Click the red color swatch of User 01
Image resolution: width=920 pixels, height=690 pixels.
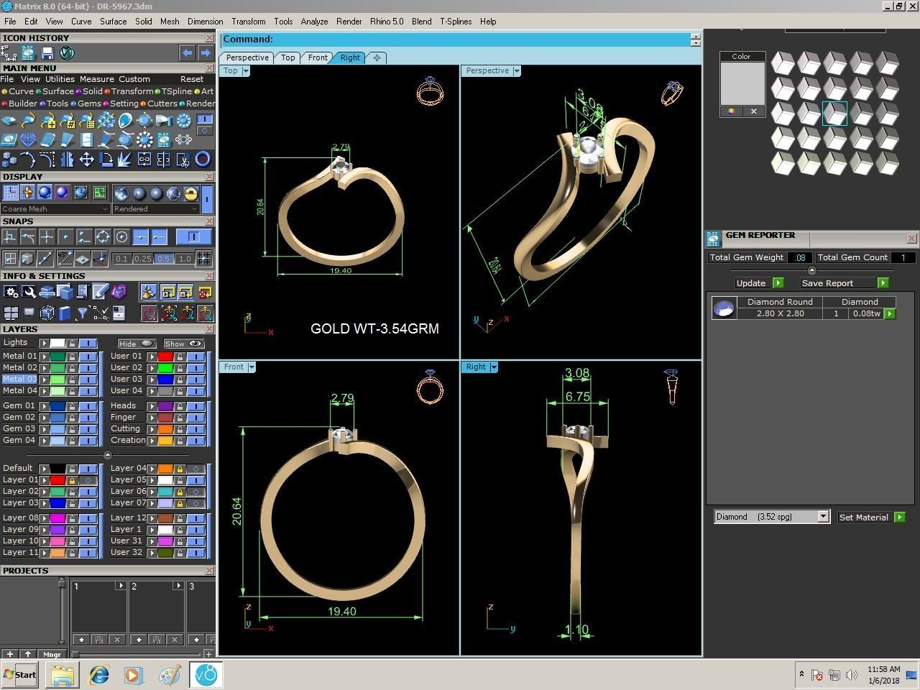(165, 356)
